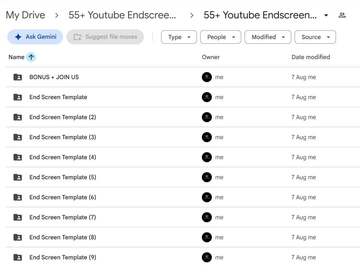This screenshot has width=360, height=267.
Task: Go to My Drive in breadcrumb
Action: pyautogui.click(x=25, y=15)
